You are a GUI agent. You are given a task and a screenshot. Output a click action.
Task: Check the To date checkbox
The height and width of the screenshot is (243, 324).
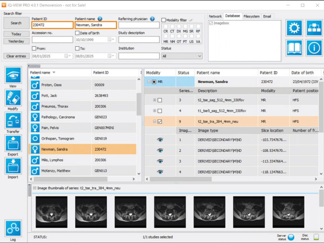tap(77, 48)
